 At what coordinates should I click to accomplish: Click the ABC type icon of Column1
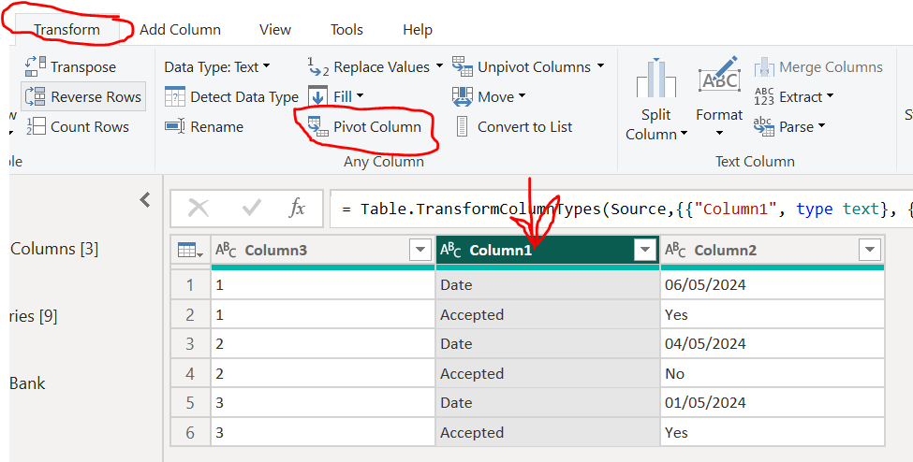click(450, 251)
